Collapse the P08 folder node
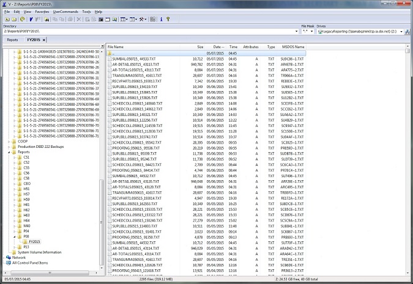413x284 pixels. 15,236
